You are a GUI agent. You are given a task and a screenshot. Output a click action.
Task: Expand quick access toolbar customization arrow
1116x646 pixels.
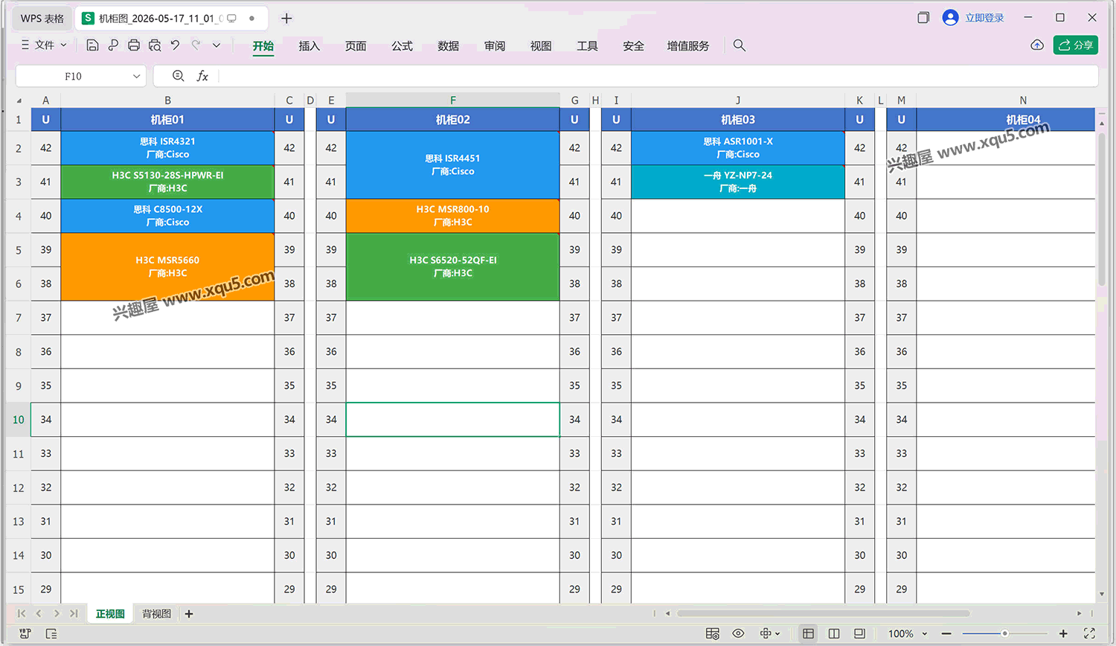(217, 45)
